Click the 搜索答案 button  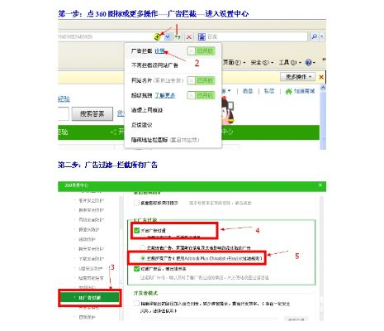(92, 114)
